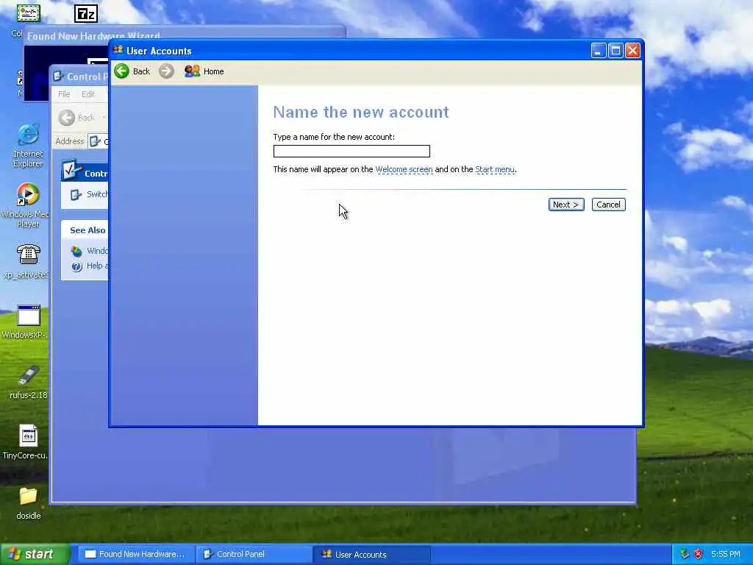The image size is (753, 565).
Task: Close the User Accounts window
Action: [632, 51]
